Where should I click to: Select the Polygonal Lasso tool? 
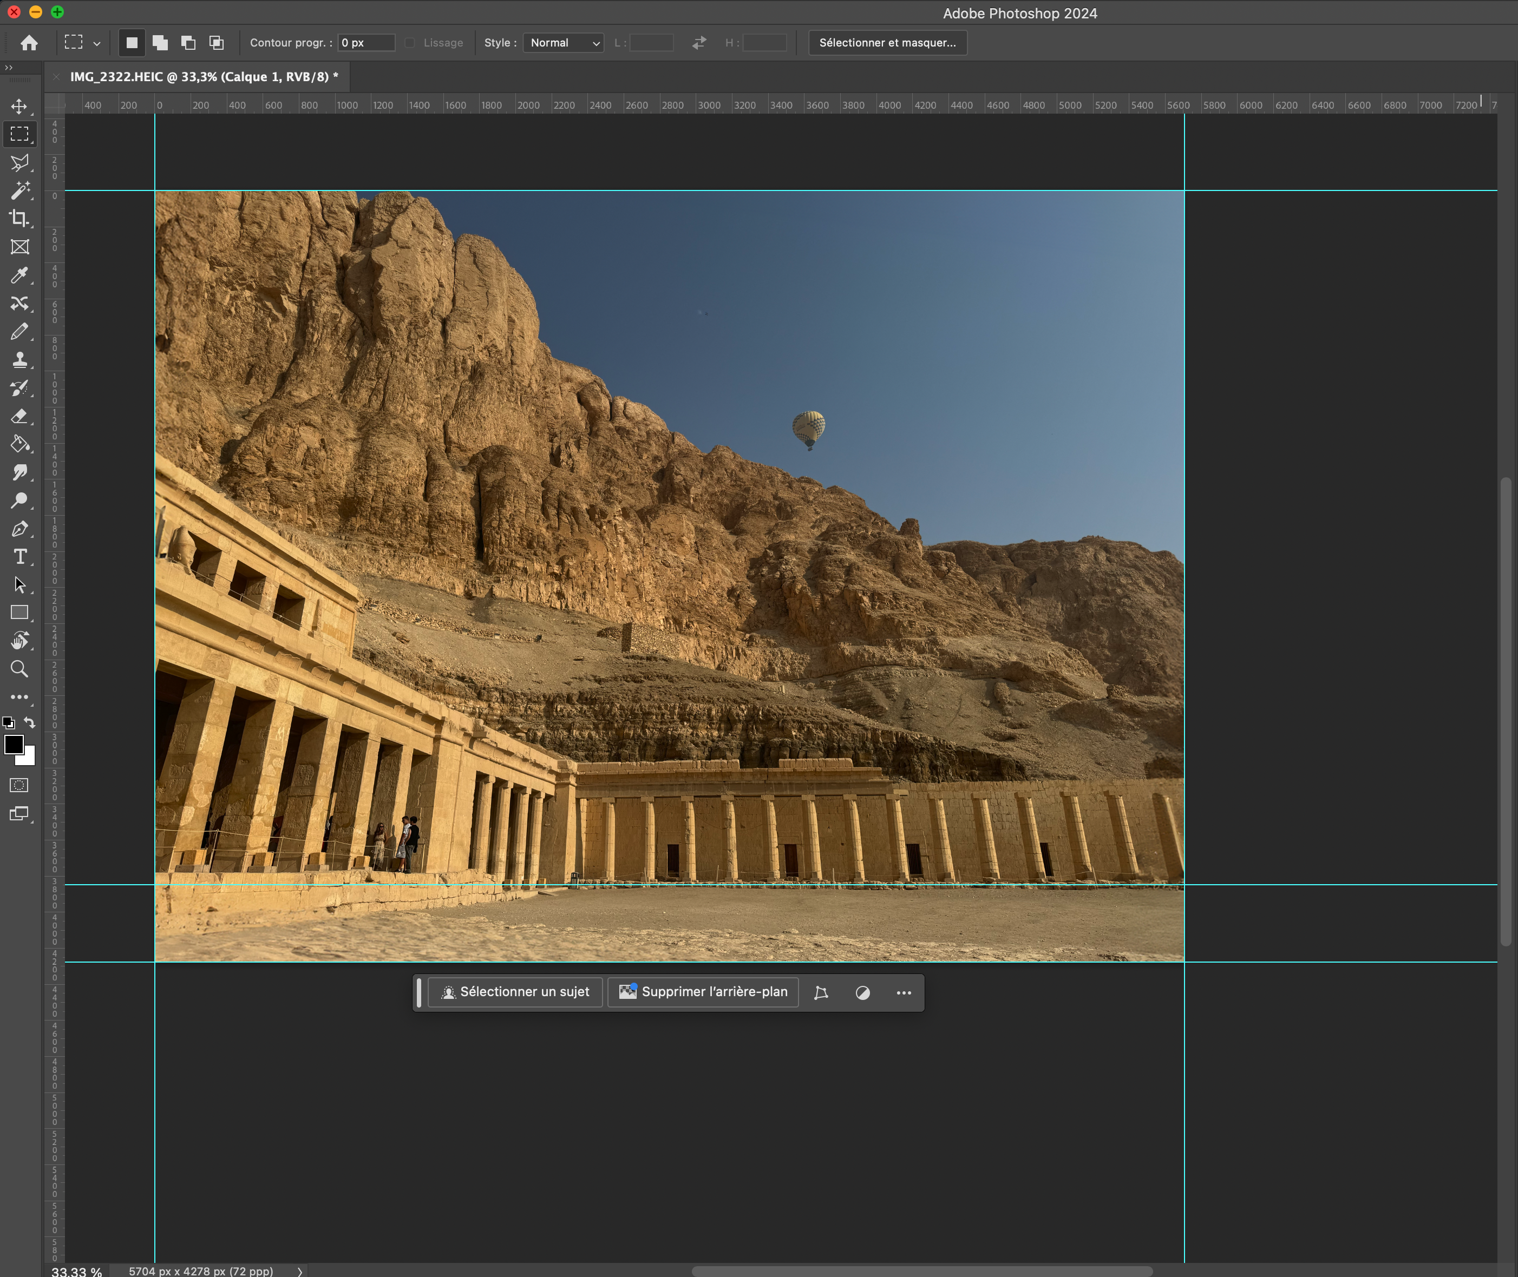[19, 163]
